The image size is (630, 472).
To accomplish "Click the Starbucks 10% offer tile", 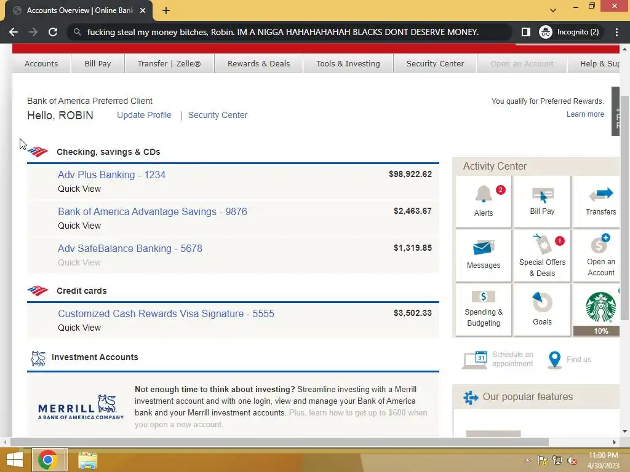I will pos(597,309).
